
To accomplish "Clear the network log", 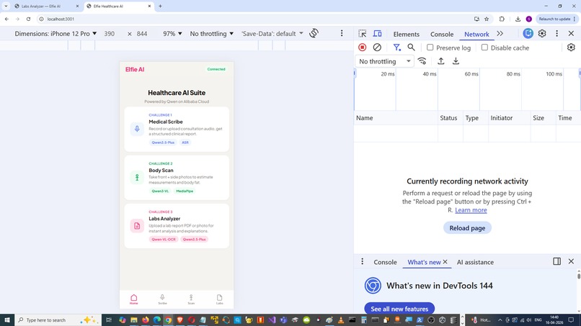I will [377, 47].
